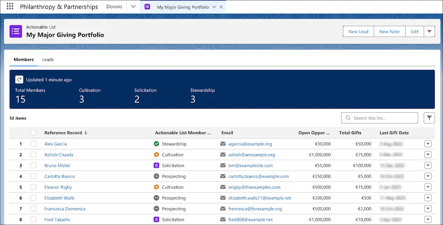Open the Donors navigation dropdown chevron
The image size is (443, 225).
click(133, 7)
